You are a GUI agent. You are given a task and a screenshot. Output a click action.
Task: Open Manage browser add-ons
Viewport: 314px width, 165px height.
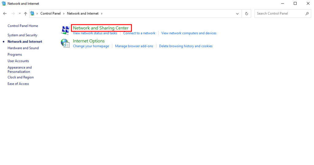[134, 46]
